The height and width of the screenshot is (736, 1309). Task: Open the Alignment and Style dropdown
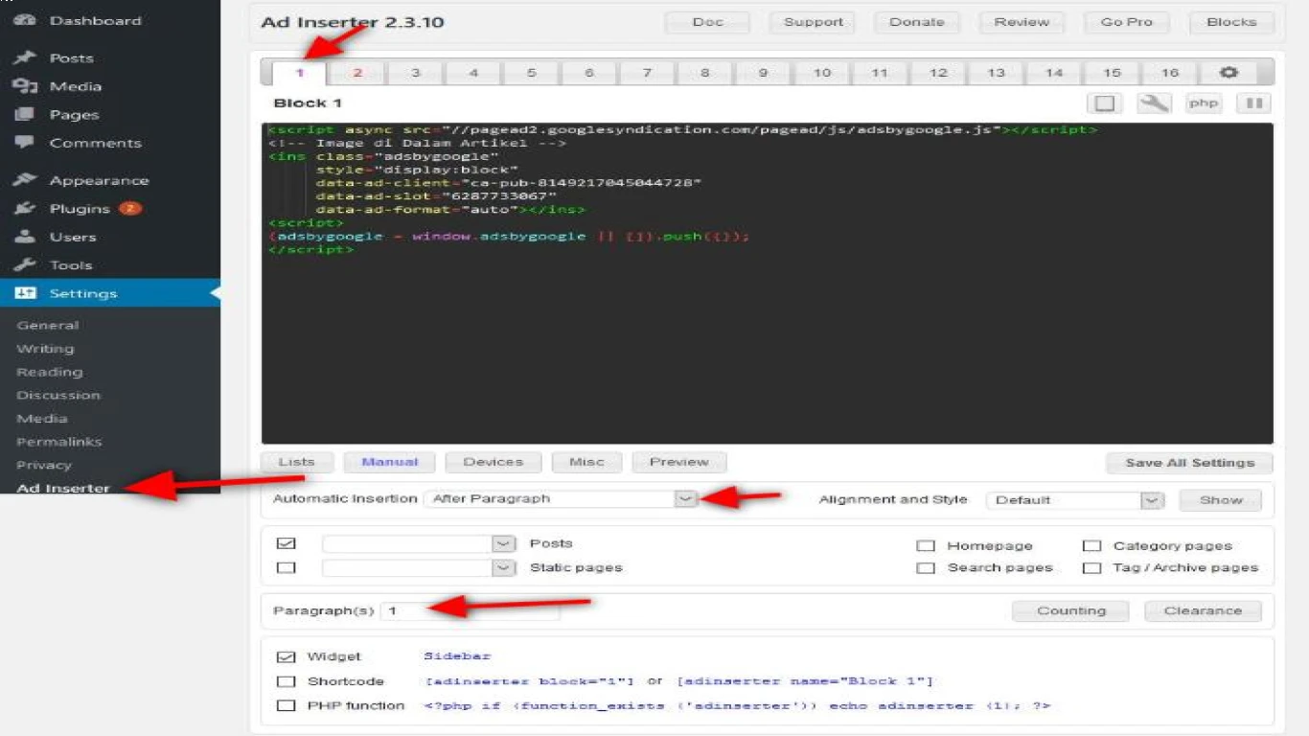[x=1074, y=499]
